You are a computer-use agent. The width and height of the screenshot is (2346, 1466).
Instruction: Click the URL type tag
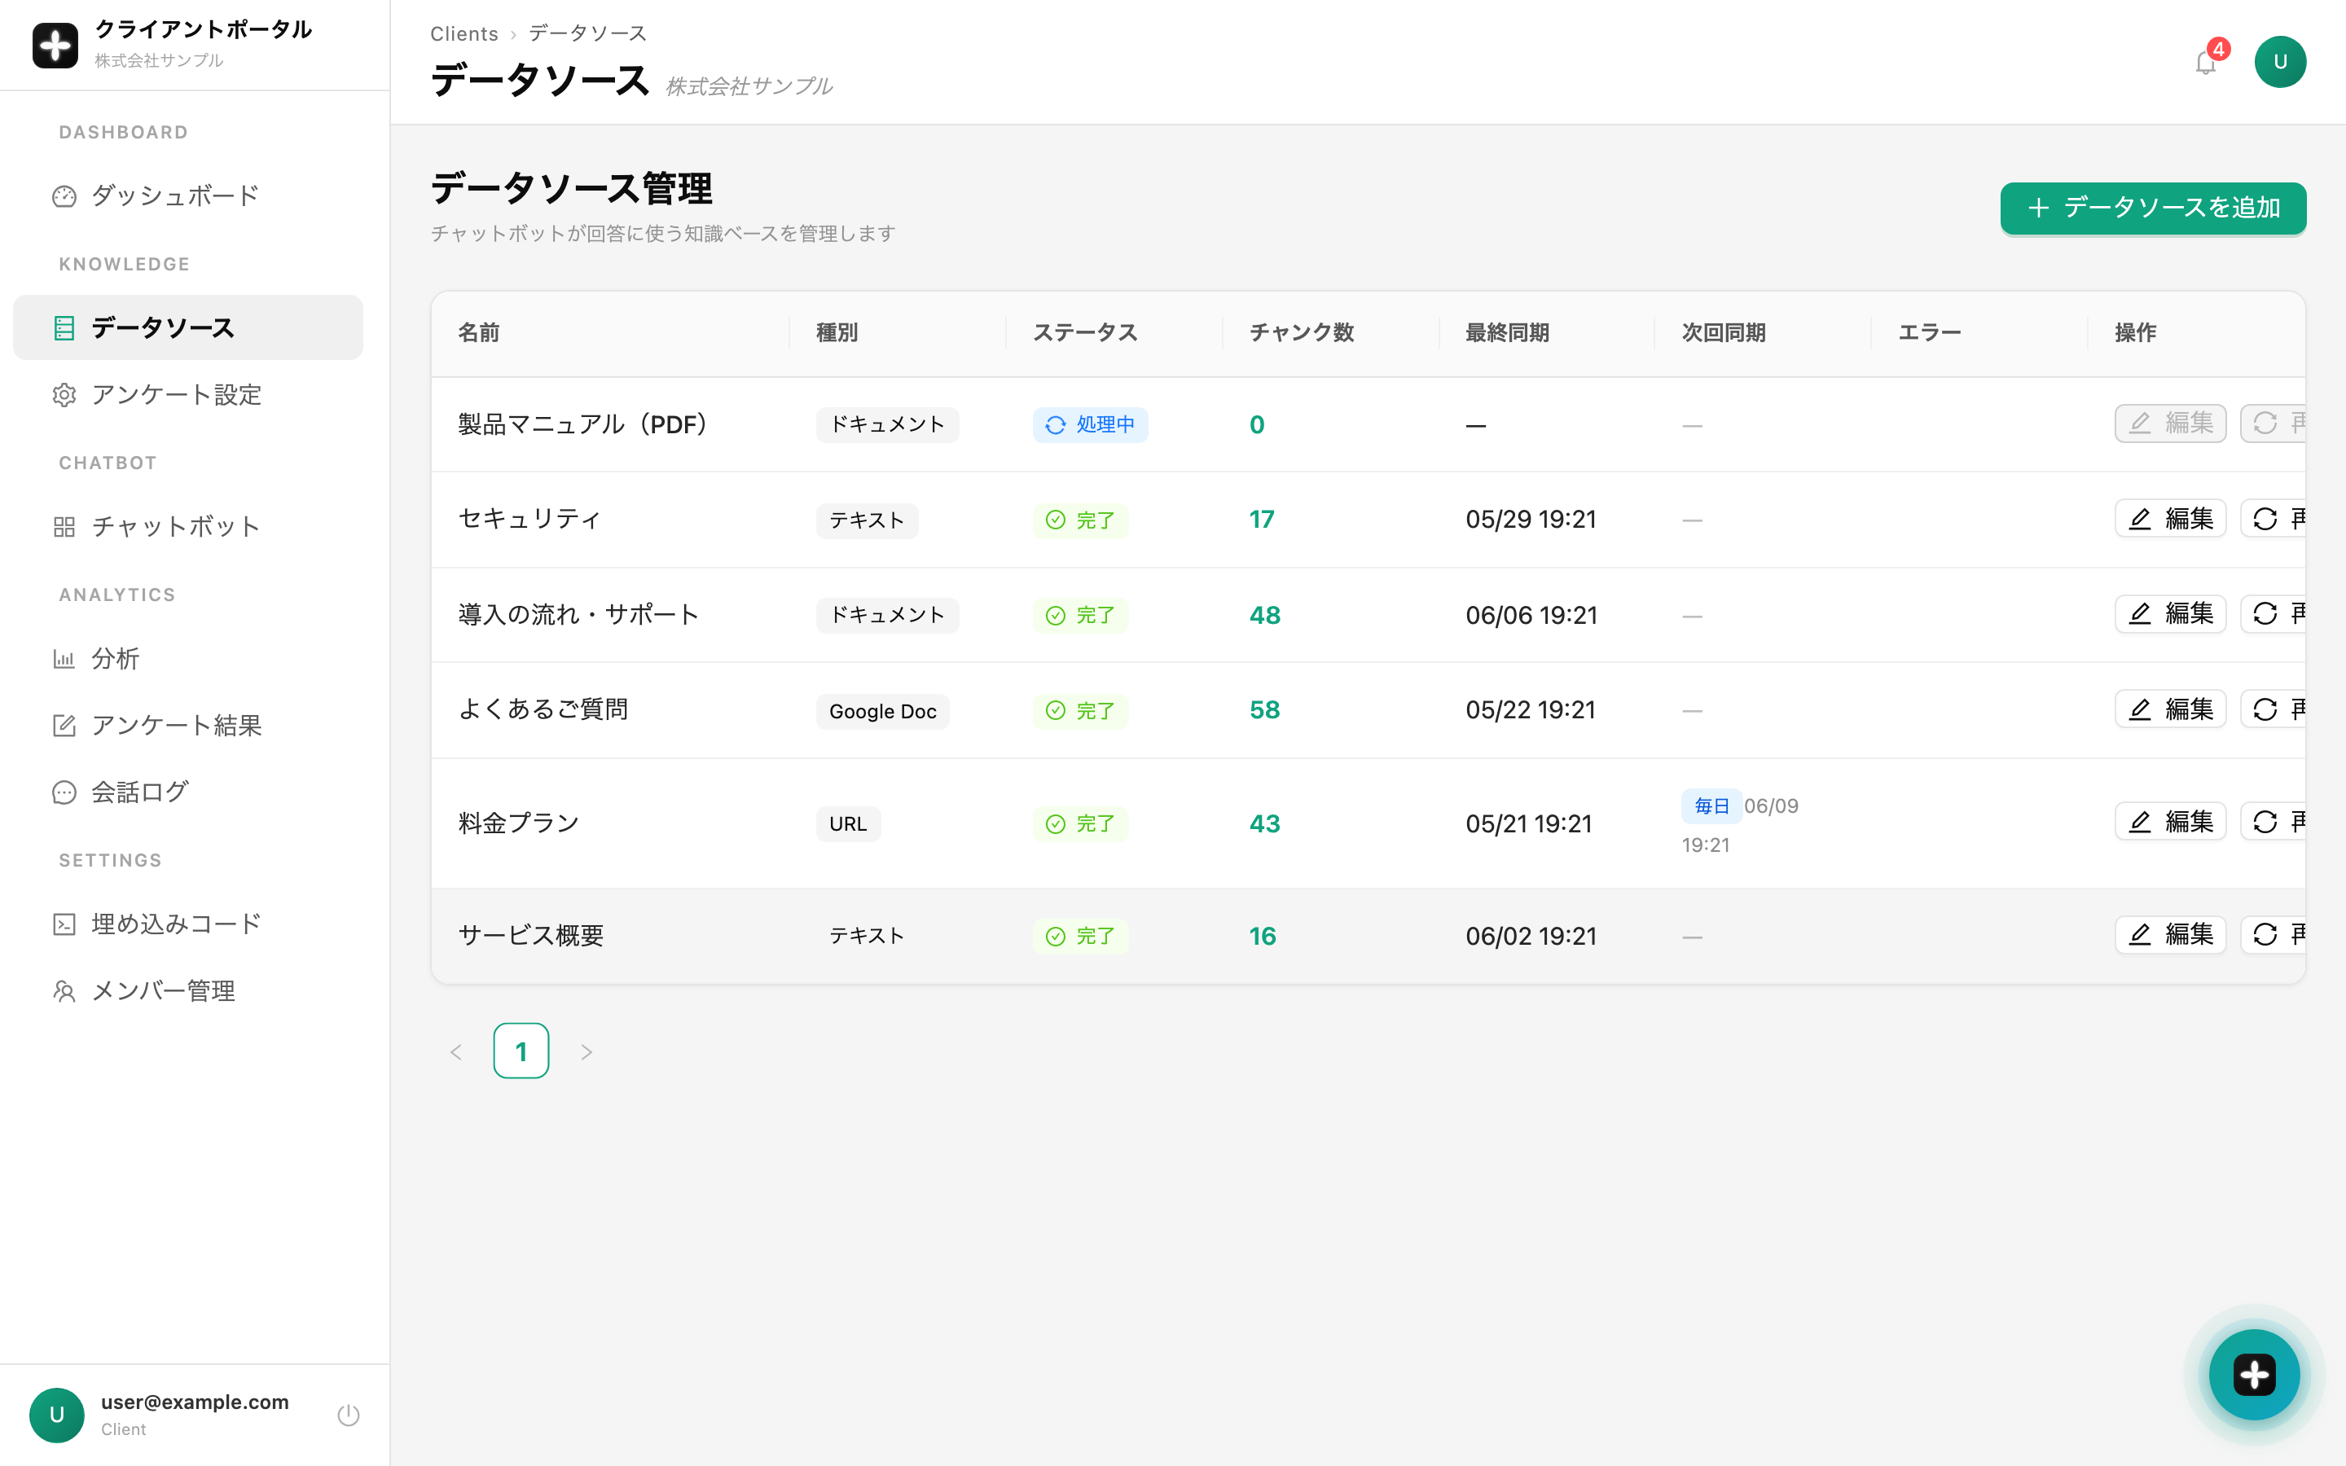848,824
